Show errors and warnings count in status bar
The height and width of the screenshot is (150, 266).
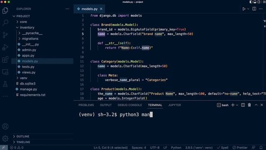coord(17,147)
